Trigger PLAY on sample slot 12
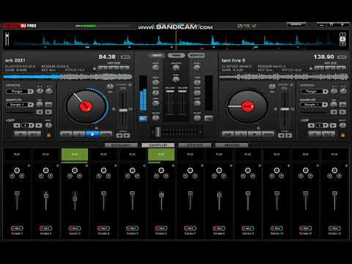 pos(334,154)
